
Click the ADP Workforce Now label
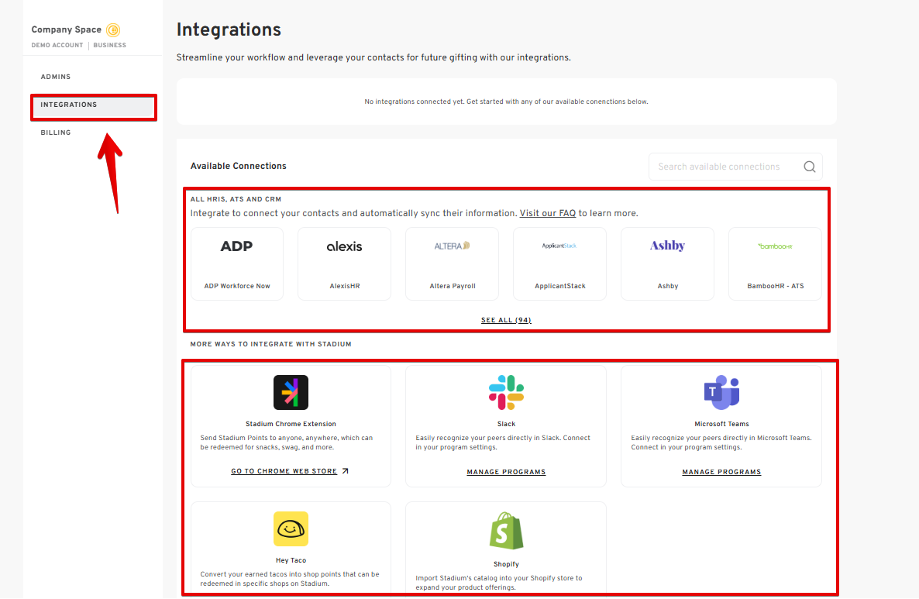(237, 287)
